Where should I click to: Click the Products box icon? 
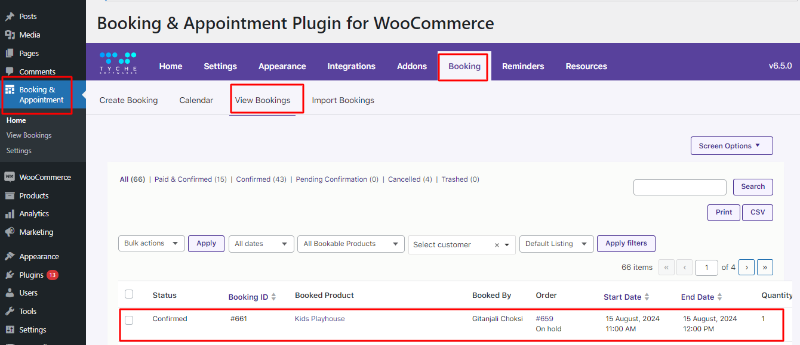click(x=10, y=195)
